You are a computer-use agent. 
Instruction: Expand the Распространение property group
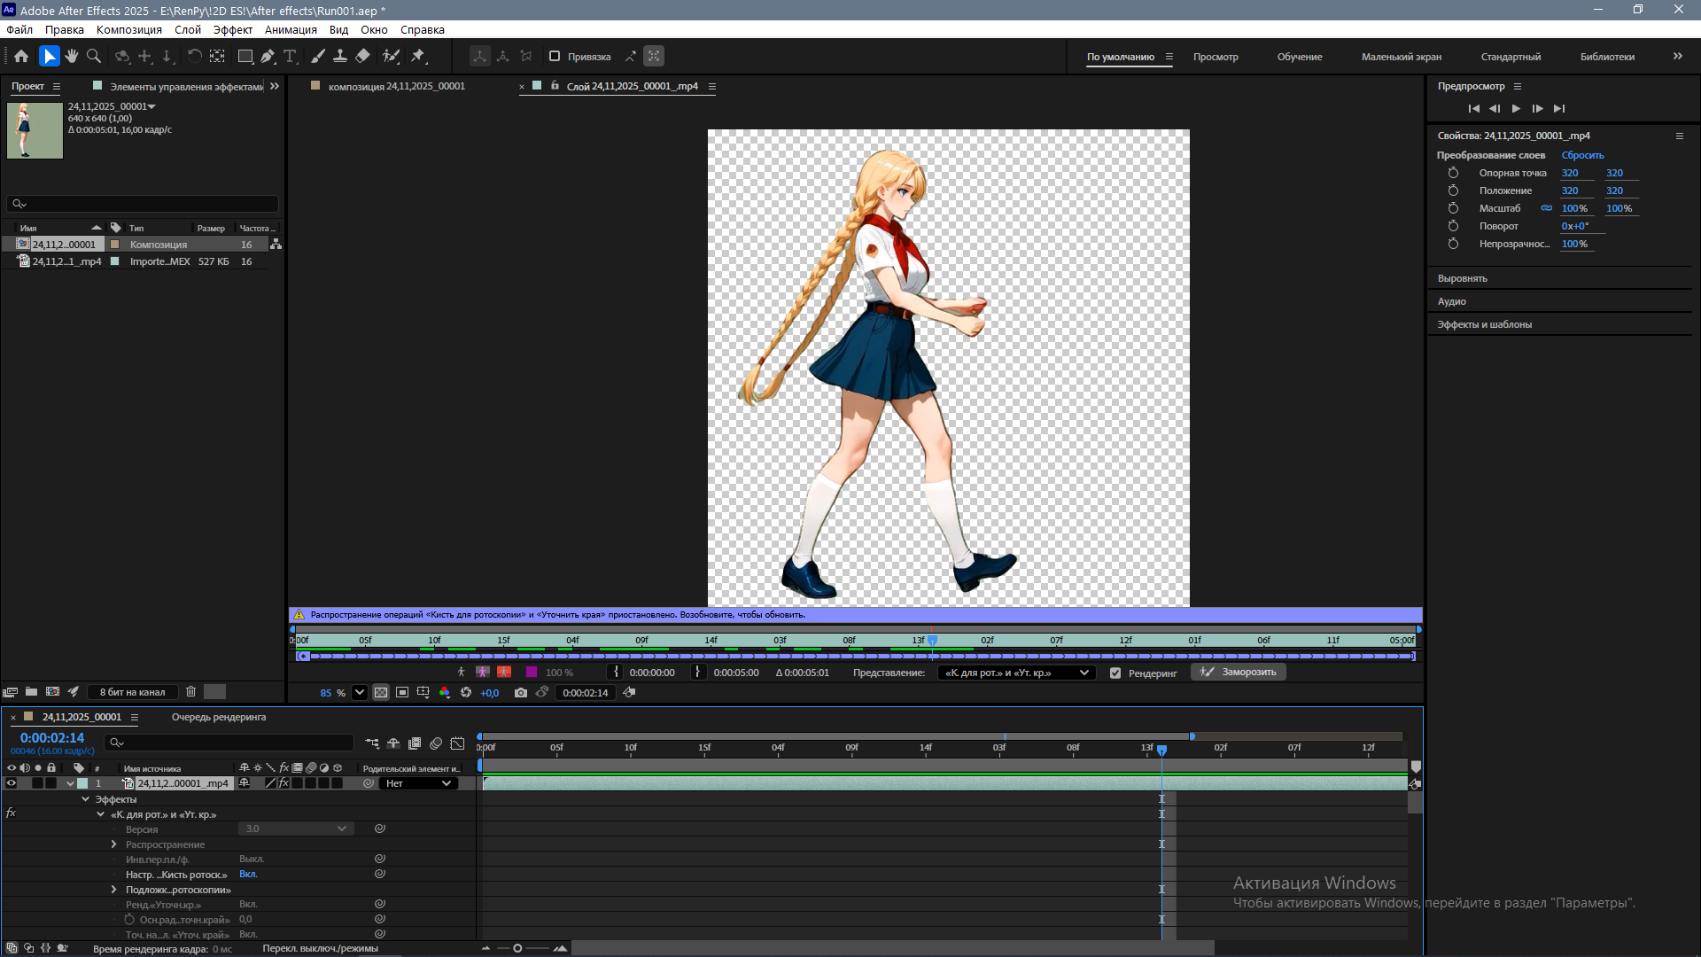[x=114, y=844]
